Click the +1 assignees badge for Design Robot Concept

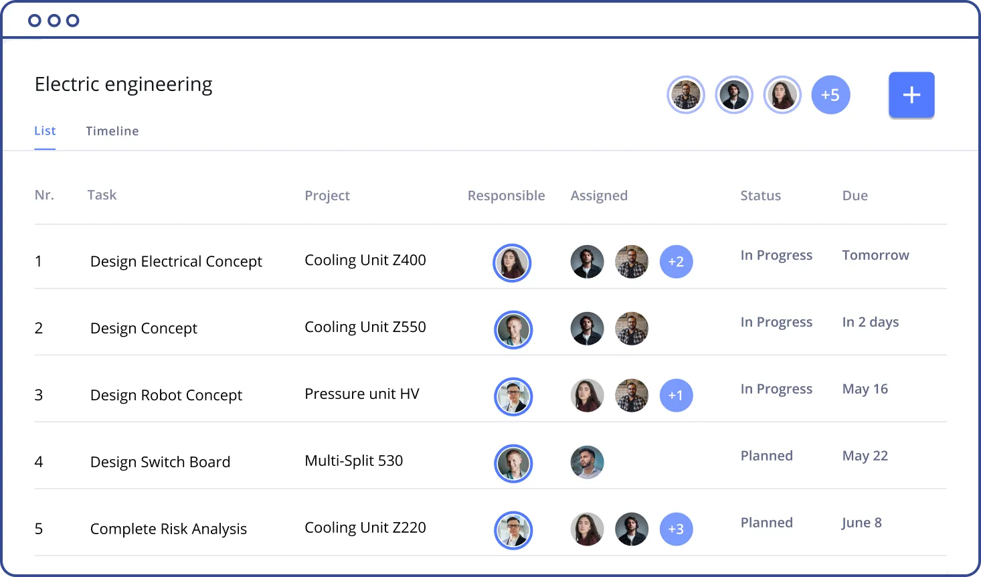click(x=676, y=396)
